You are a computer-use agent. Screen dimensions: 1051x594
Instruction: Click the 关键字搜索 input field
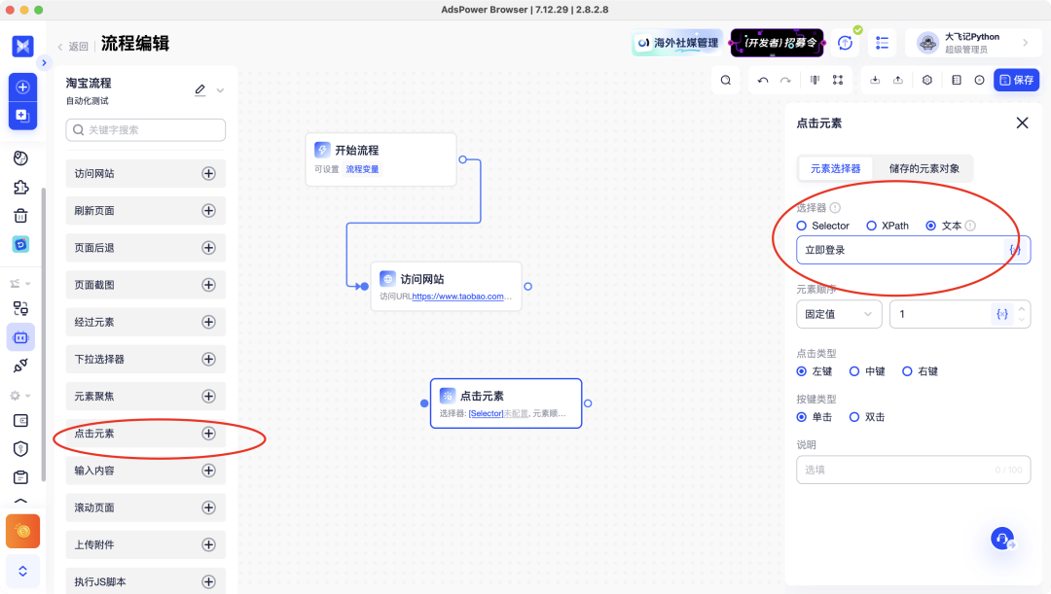click(145, 129)
